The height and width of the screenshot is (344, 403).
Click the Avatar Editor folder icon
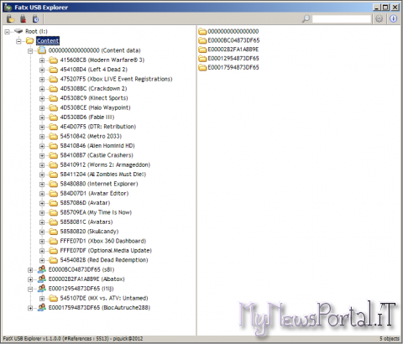[53, 193]
